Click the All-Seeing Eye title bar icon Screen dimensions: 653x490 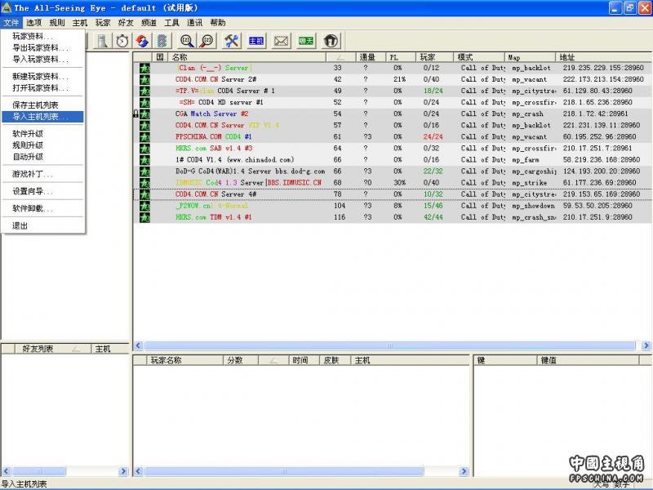point(7,7)
